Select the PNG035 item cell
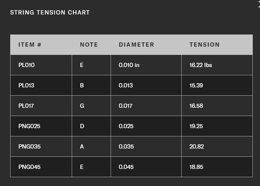Viewport: 260px width, 186px height. click(30, 147)
